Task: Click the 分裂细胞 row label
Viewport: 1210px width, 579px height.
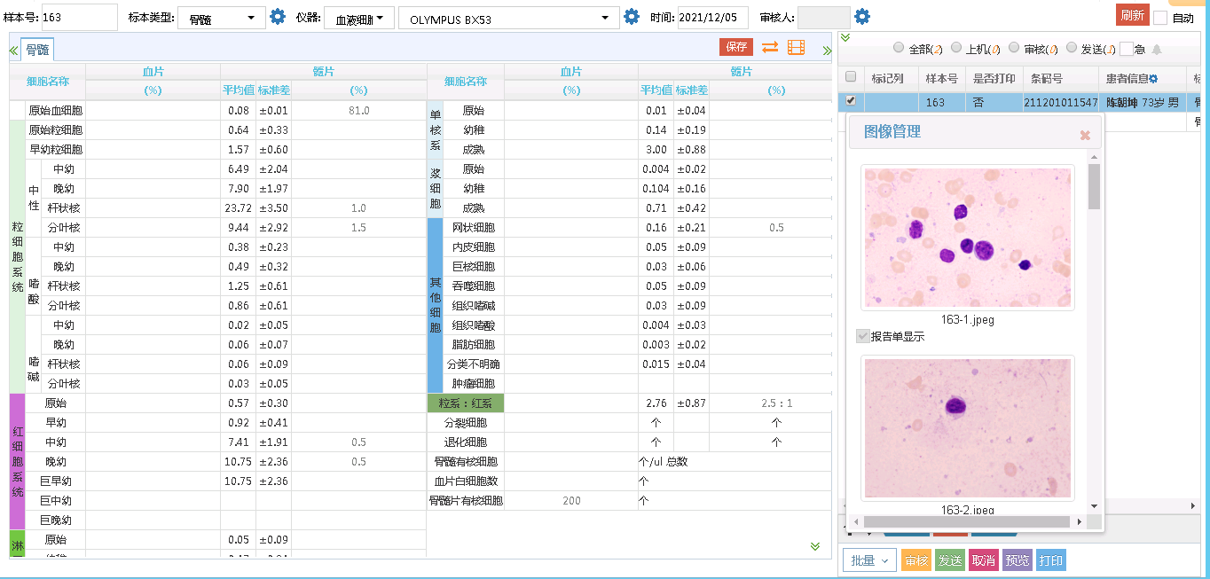Action: (465, 423)
